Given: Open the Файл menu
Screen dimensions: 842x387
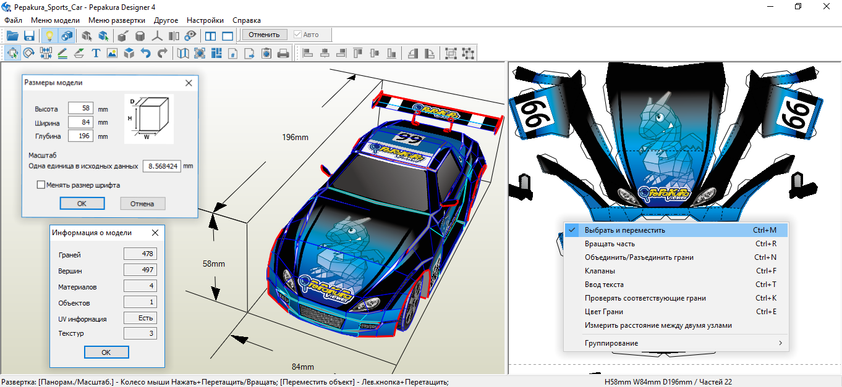Looking at the screenshot, I should [x=13, y=20].
